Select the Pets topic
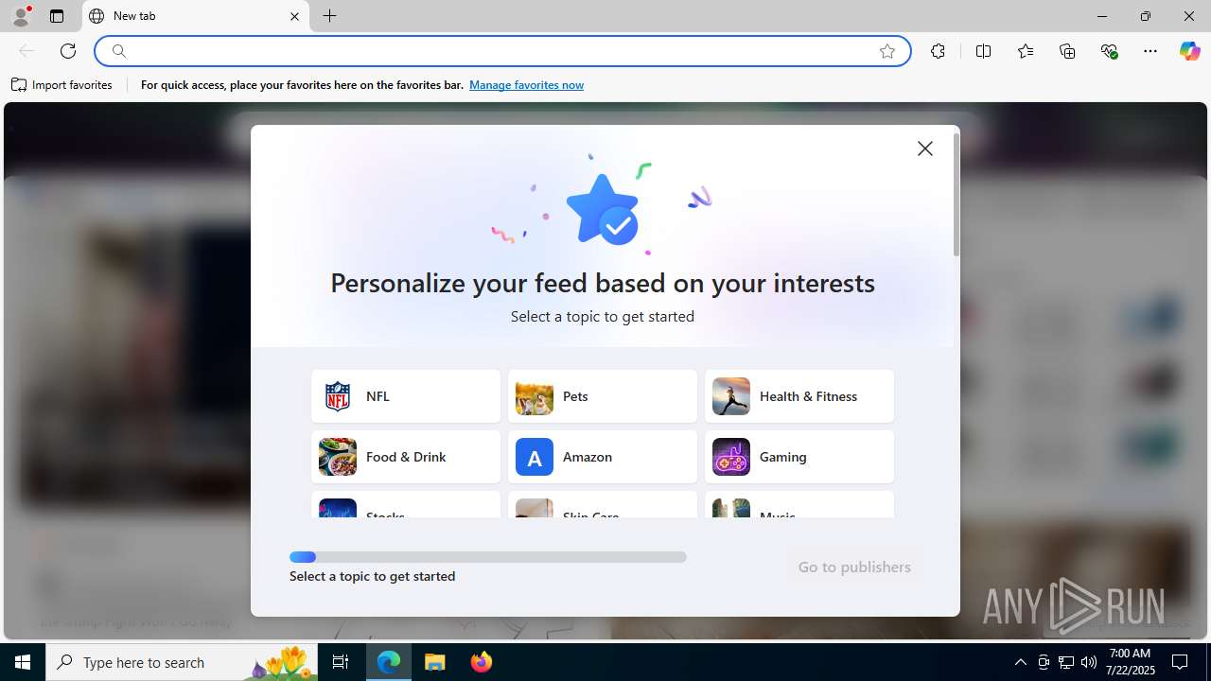The height and width of the screenshot is (681, 1211). point(603,396)
